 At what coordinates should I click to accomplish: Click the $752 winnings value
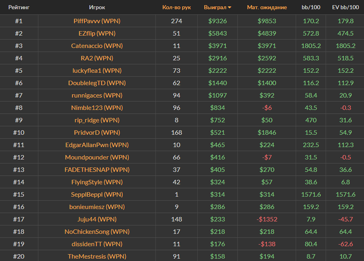tap(217, 120)
